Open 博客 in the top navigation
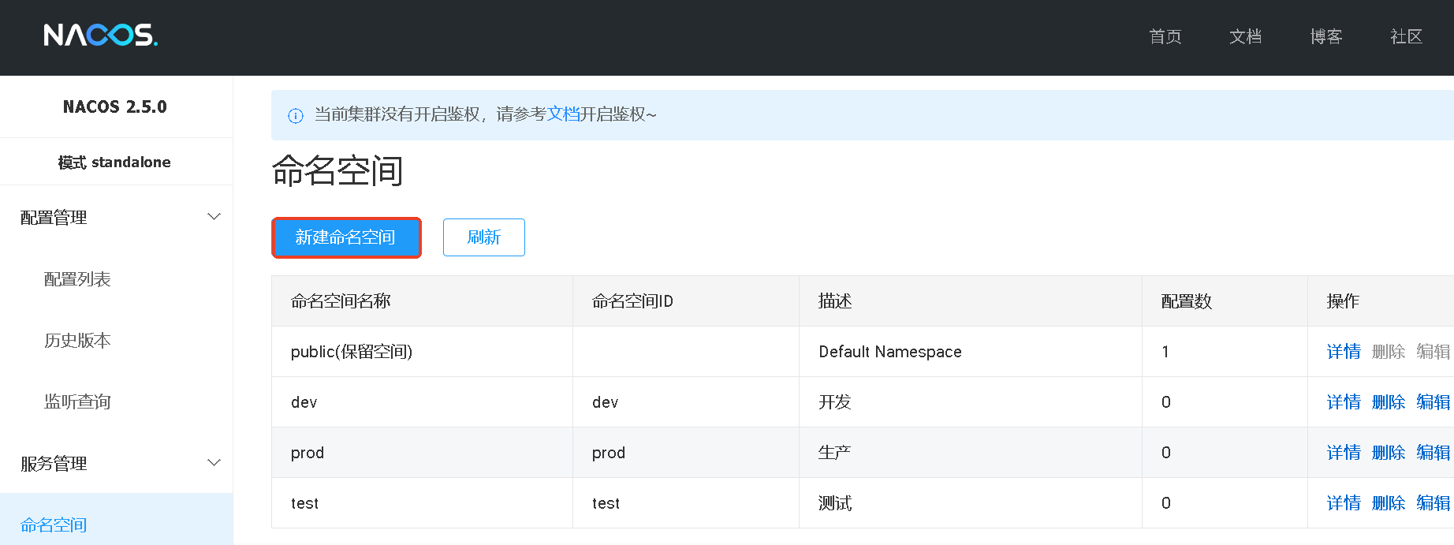The height and width of the screenshot is (545, 1454). [1326, 36]
